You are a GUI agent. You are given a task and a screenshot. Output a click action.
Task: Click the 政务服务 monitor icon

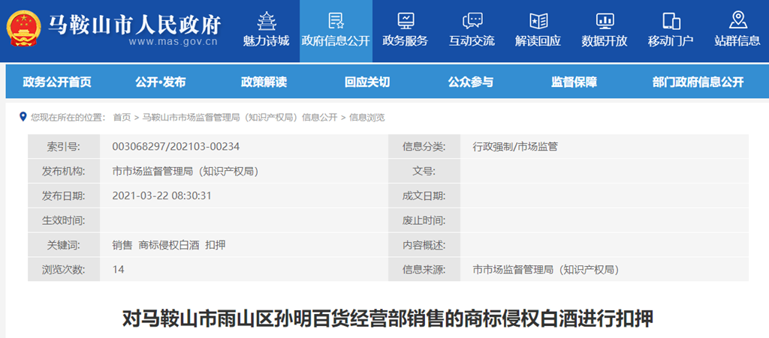coord(406,21)
